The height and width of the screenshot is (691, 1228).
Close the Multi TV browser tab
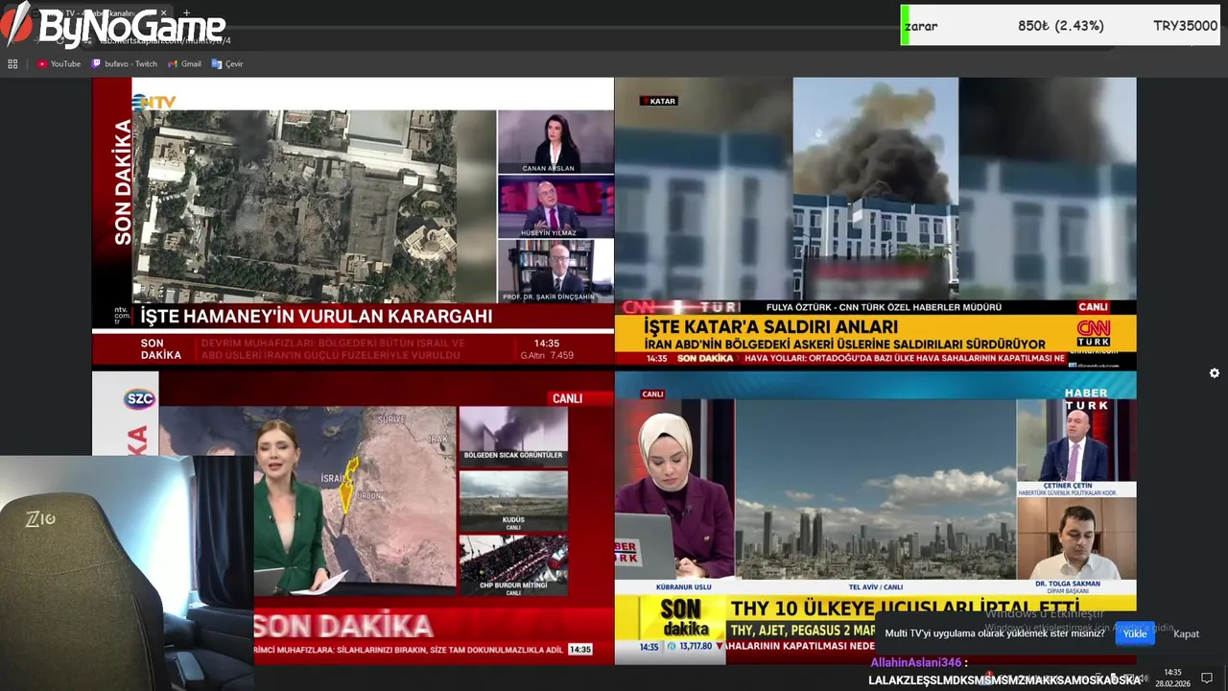click(163, 13)
